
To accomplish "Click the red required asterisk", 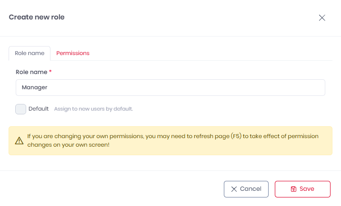I will pos(50,72).
